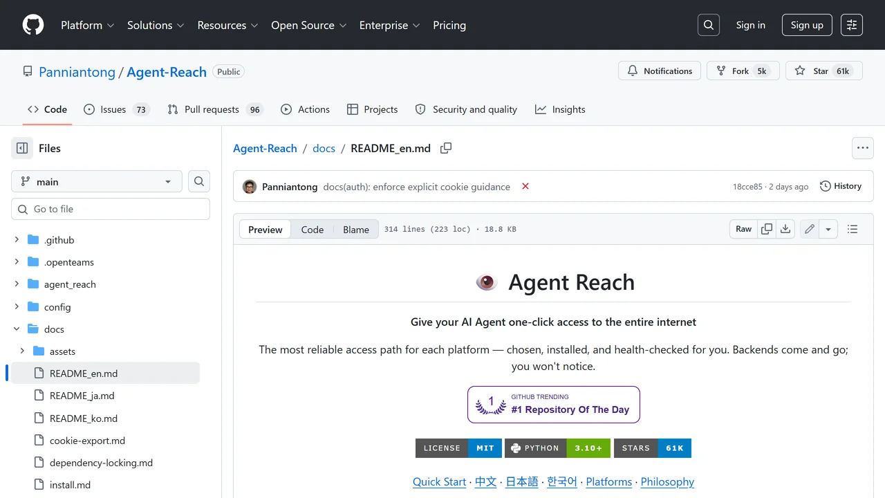Viewport: 885px width, 498px height.
Task: Open the Solutions dropdown menu
Action: (156, 25)
